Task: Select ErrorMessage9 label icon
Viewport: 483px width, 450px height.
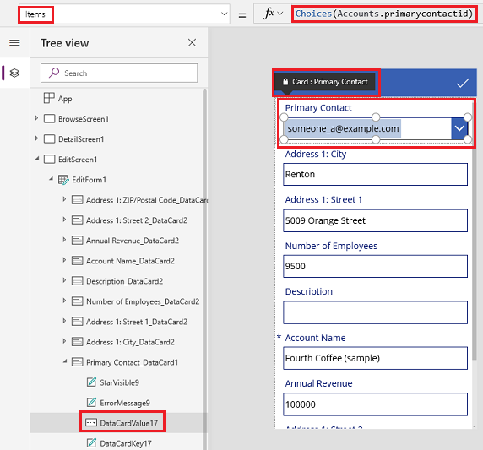Action: pyautogui.click(x=91, y=403)
